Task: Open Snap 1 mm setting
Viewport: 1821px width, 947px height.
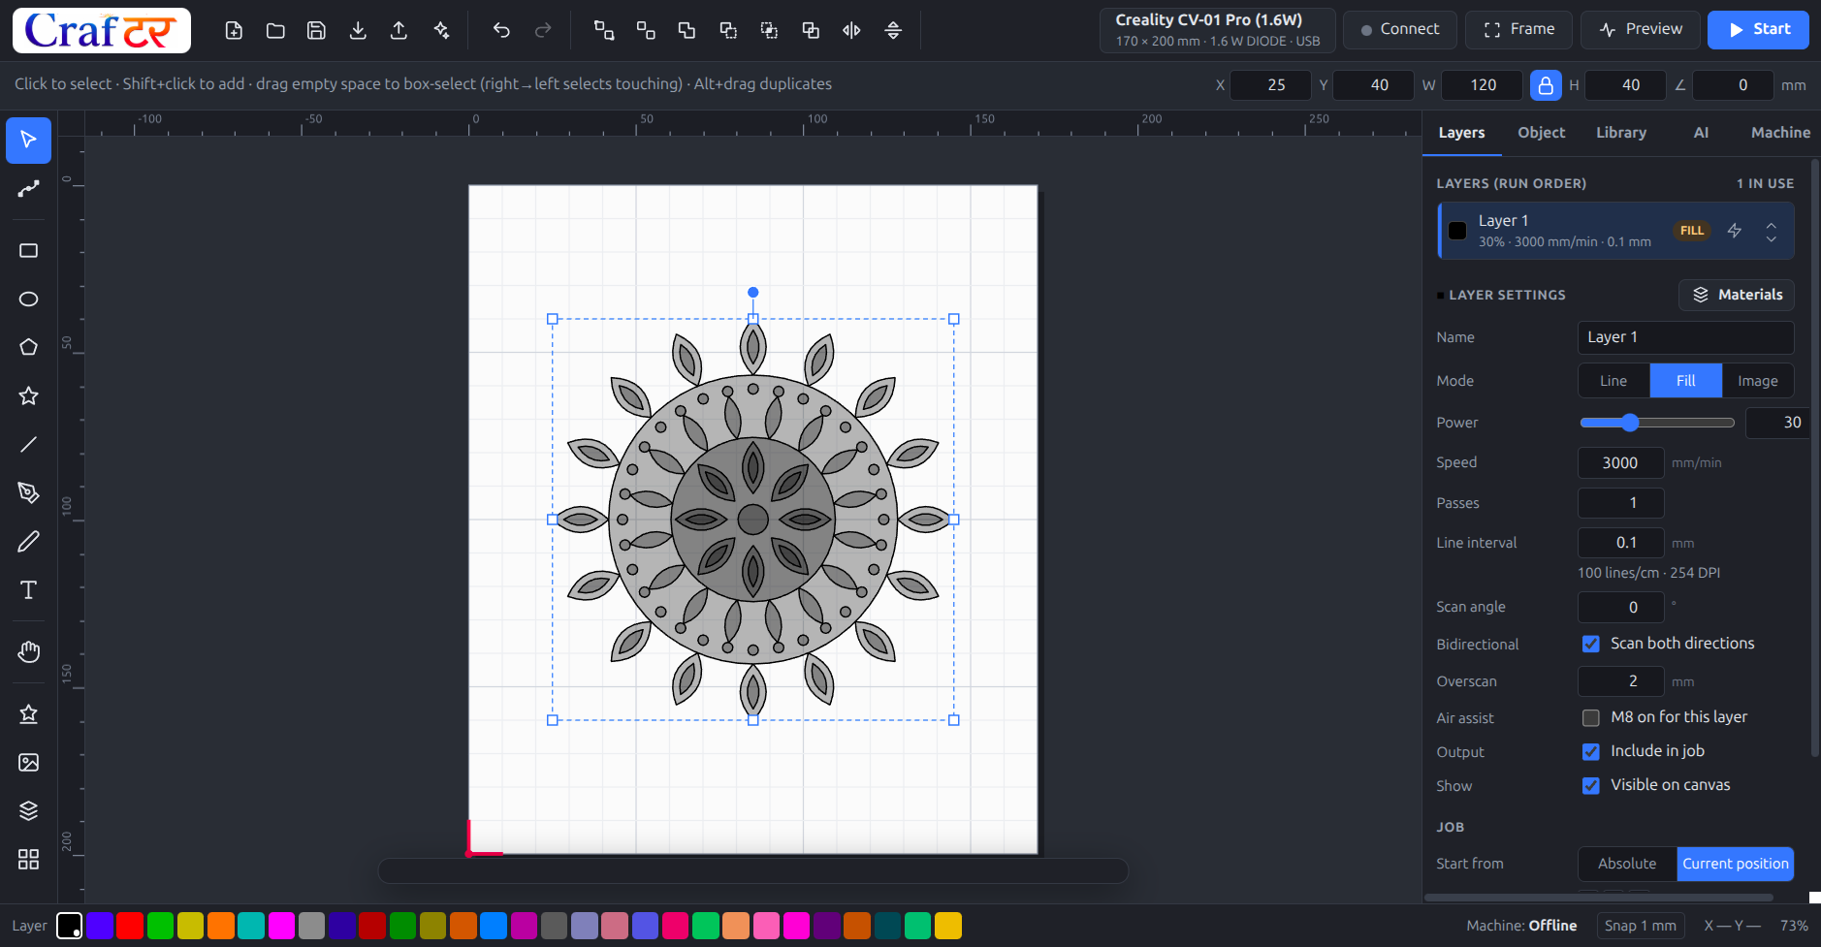Action: pyautogui.click(x=1640, y=926)
